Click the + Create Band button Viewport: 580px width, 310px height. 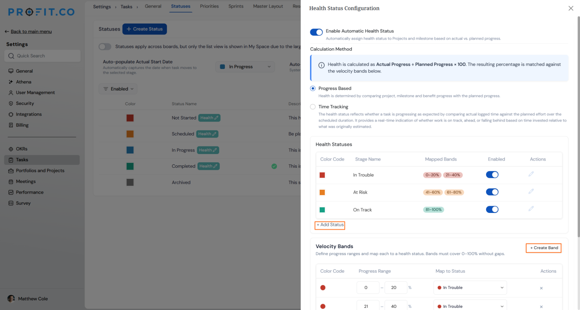point(544,248)
